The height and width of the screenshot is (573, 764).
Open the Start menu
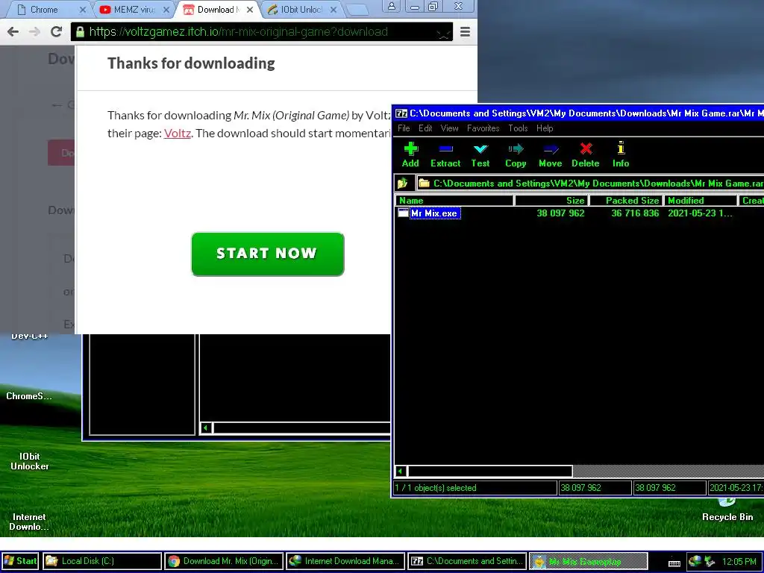point(20,561)
